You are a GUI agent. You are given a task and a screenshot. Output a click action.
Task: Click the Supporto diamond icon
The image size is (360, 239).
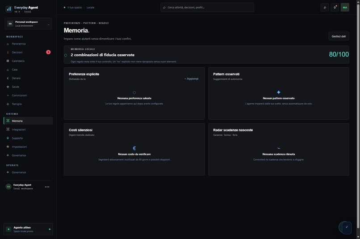tap(8, 138)
